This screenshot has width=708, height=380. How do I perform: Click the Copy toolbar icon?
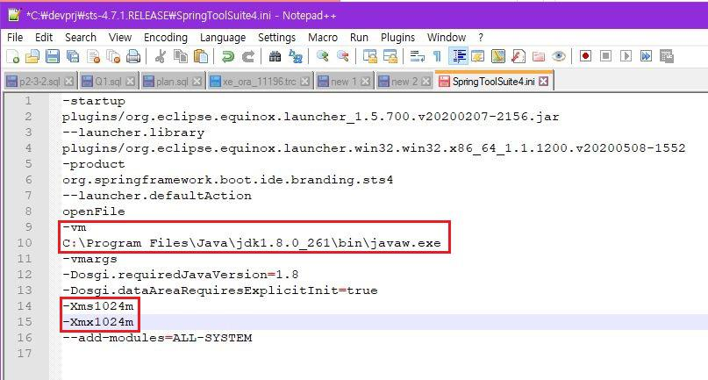pos(181,56)
